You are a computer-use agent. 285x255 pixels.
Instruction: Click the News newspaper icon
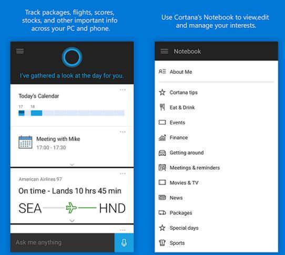[162, 197]
